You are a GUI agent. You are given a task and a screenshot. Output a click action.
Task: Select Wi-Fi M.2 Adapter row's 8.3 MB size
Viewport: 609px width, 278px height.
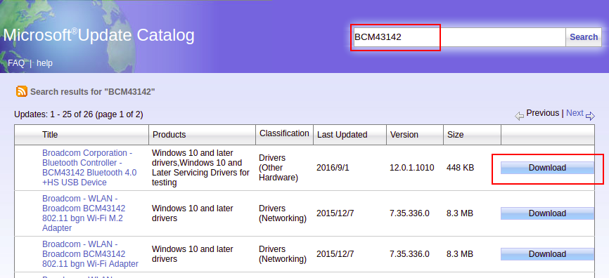click(x=460, y=213)
